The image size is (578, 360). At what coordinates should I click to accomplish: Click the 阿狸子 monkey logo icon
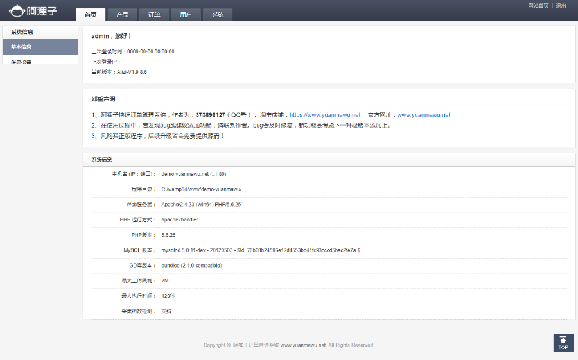coord(17,11)
